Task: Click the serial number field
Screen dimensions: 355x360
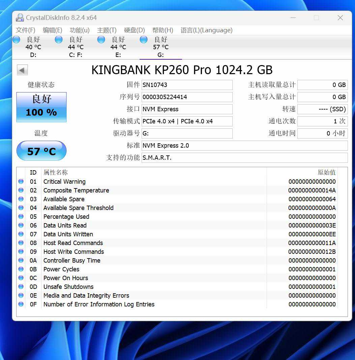Action: (187, 97)
